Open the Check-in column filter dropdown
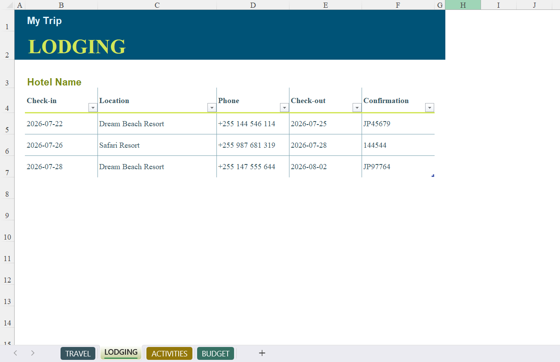 (x=93, y=108)
